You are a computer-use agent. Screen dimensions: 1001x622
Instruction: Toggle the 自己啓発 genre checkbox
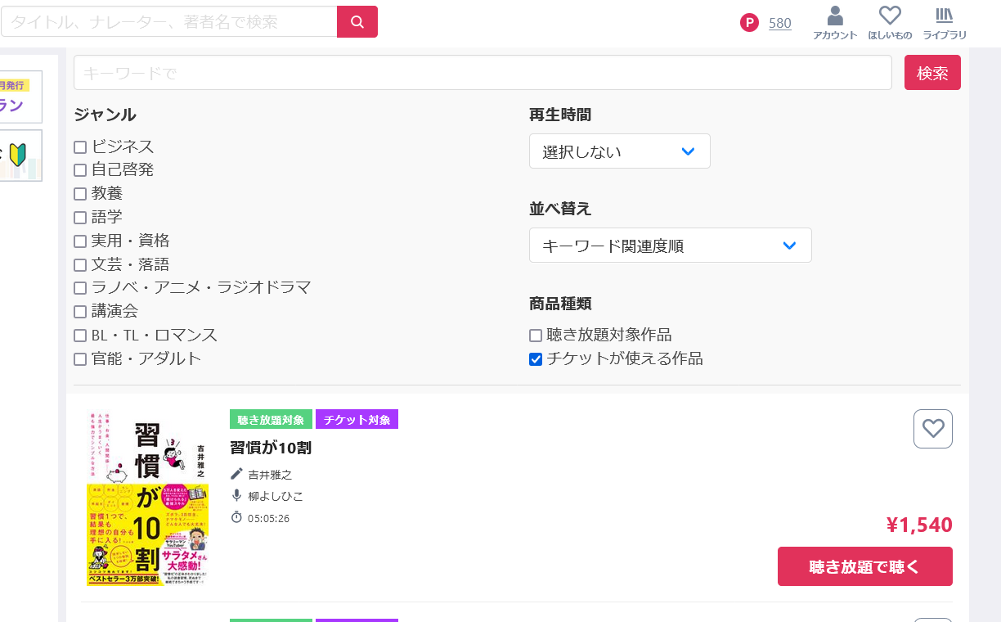click(80, 170)
